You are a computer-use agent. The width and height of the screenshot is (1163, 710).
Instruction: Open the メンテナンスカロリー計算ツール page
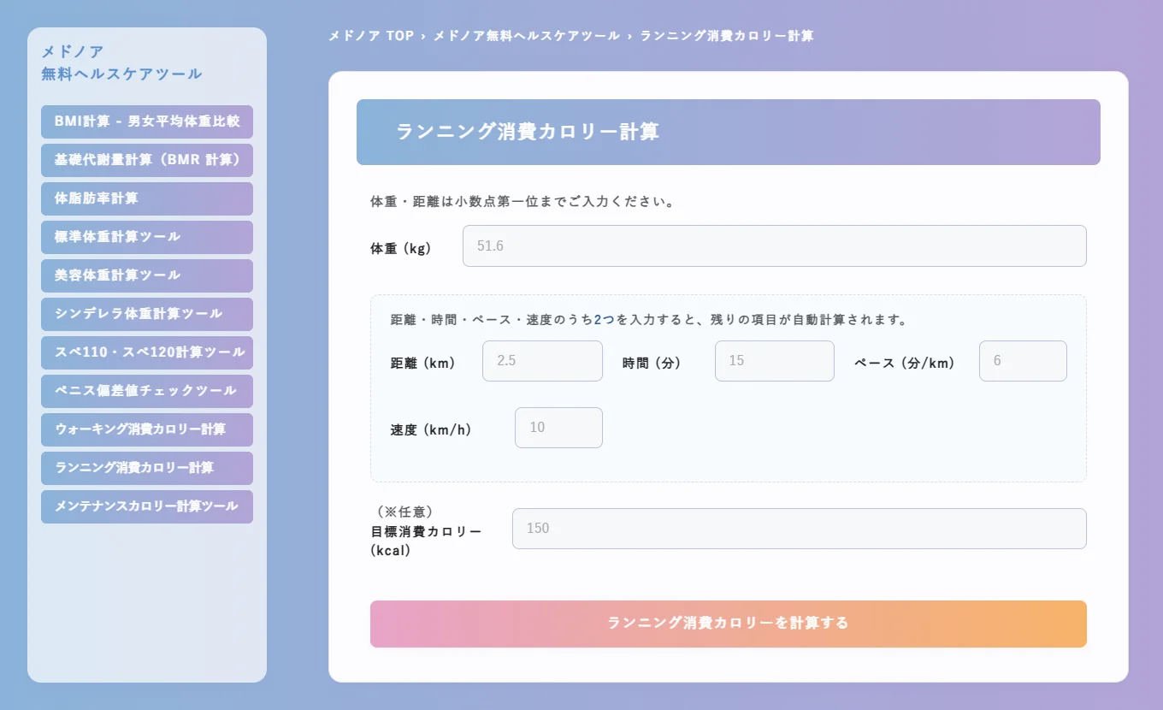146,506
